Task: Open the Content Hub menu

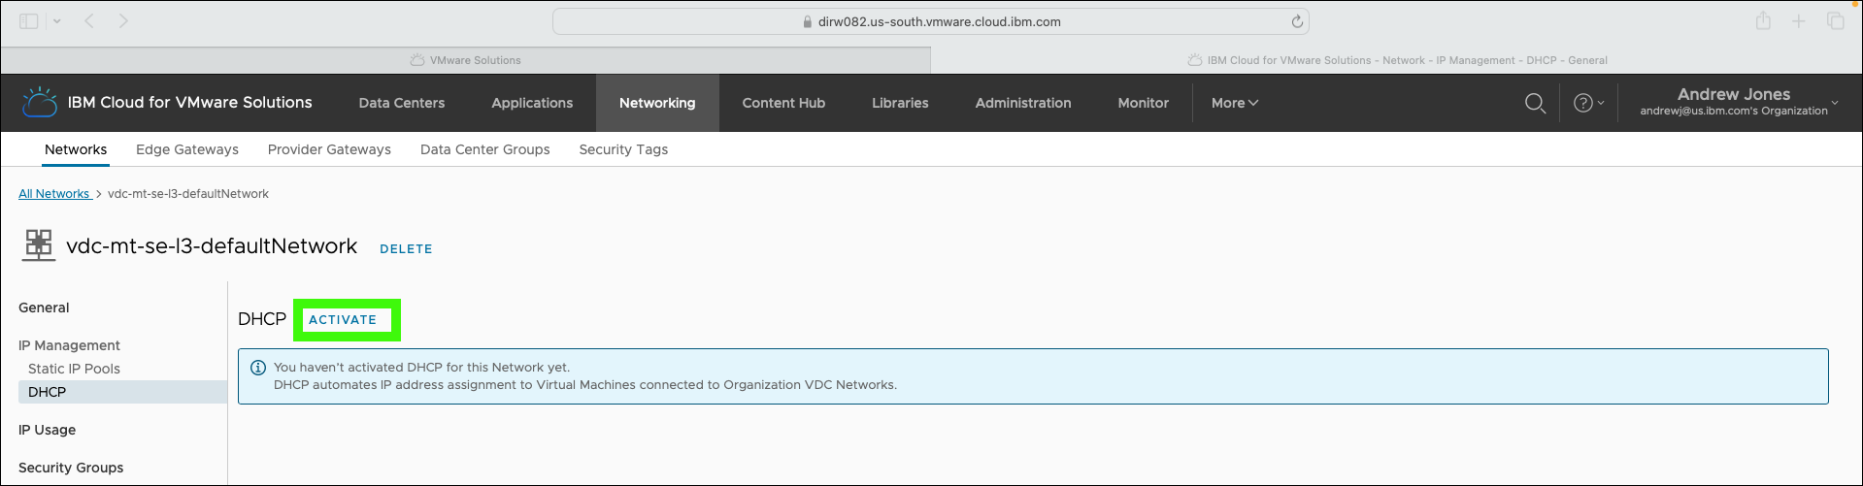Action: (783, 103)
